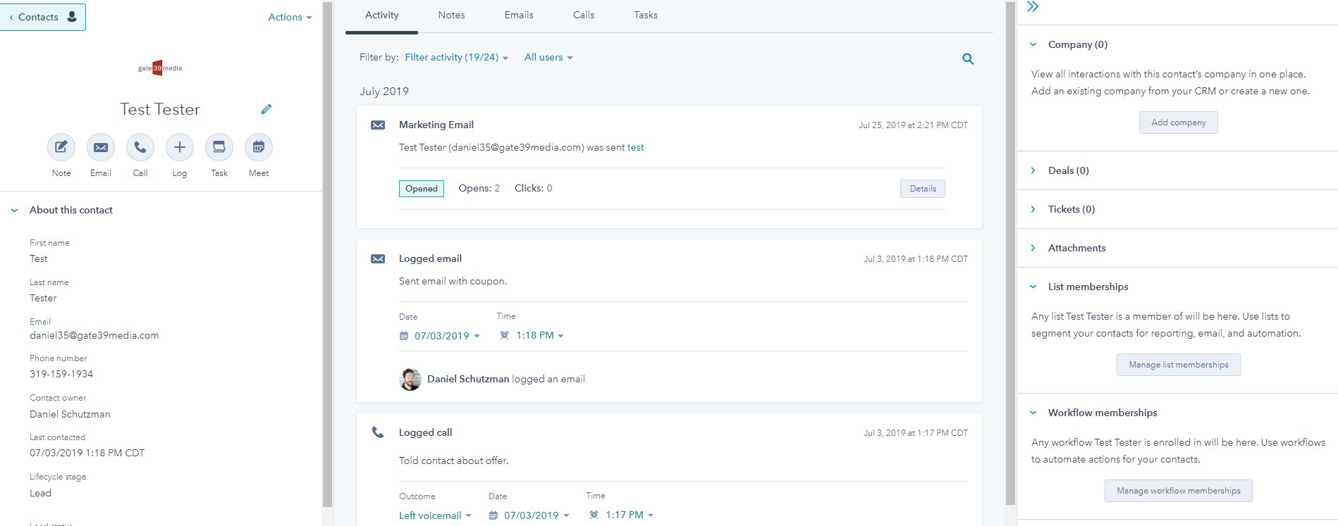Screen dimensions: 1338x526
Task: Click the Lifecycle stage Lead value
Action: pyautogui.click(x=40, y=493)
